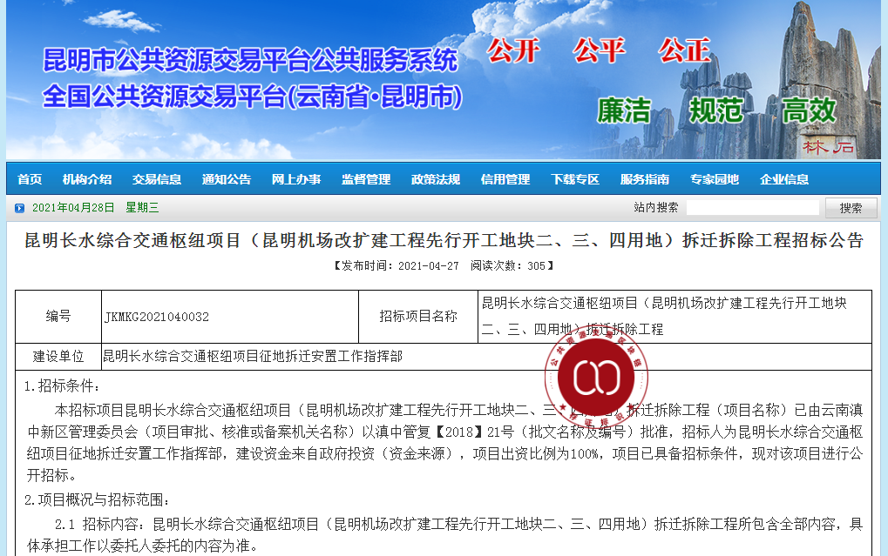This screenshot has width=888, height=556.
Task: Open the 机构介绍 menu item
Action: [x=85, y=178]
